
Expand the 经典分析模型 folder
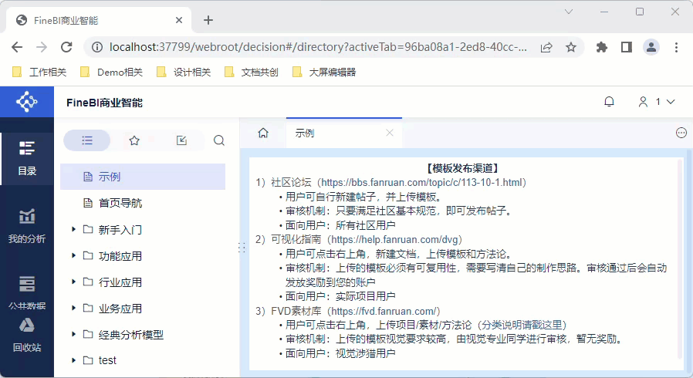74,334
